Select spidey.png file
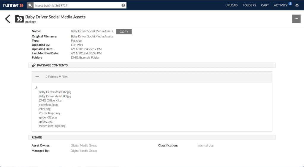 [45, 122]
